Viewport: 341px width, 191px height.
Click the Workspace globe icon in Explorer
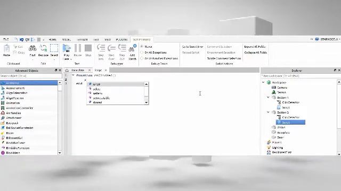[269, 82]
